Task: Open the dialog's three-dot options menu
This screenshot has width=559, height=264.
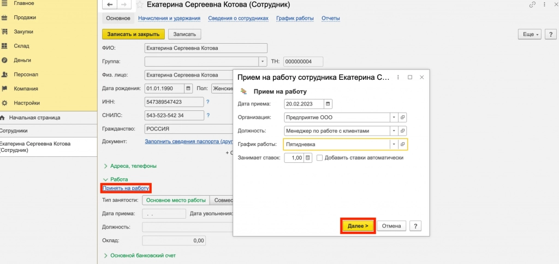Action: tap(398, 77)
